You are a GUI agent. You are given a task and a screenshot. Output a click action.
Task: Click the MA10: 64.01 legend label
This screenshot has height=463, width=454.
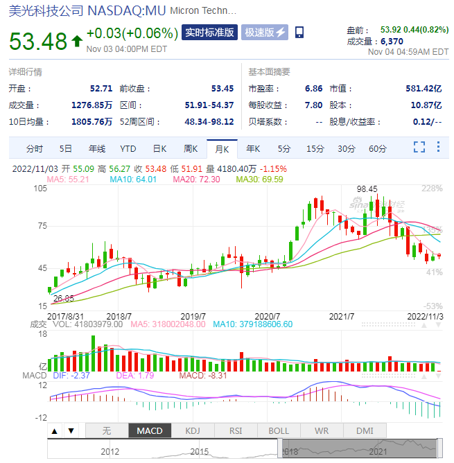133,180
